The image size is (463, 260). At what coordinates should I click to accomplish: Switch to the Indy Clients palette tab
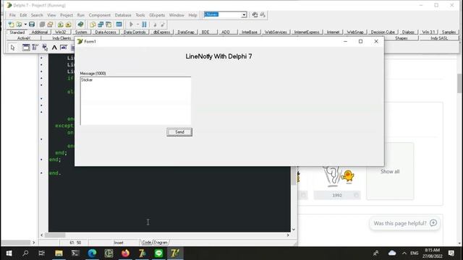pos(61,38)
